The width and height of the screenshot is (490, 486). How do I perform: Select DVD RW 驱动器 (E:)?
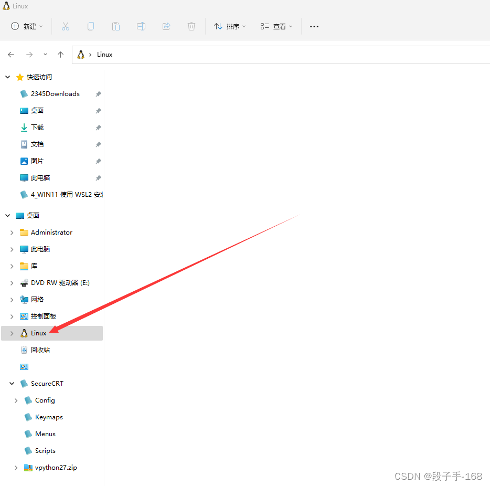coord(60,283)
